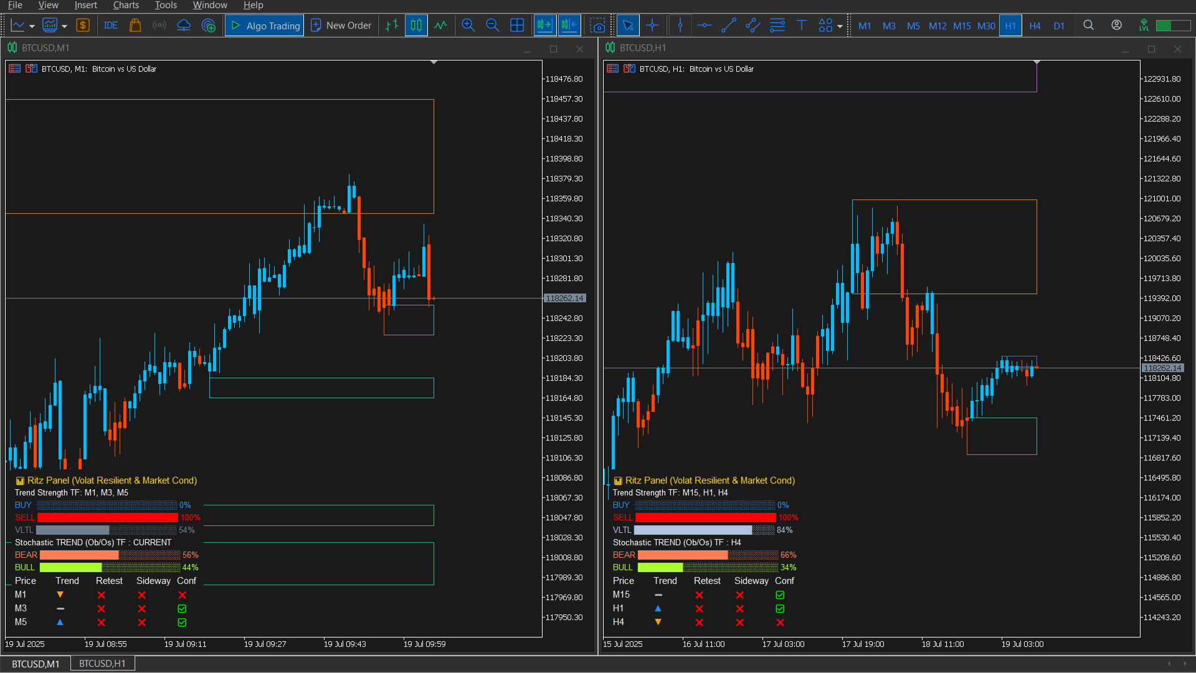Open the chart templates dropdown arrow
Image resolution: width=1196 pixels, height=673 pixels.
pos(64,26)
